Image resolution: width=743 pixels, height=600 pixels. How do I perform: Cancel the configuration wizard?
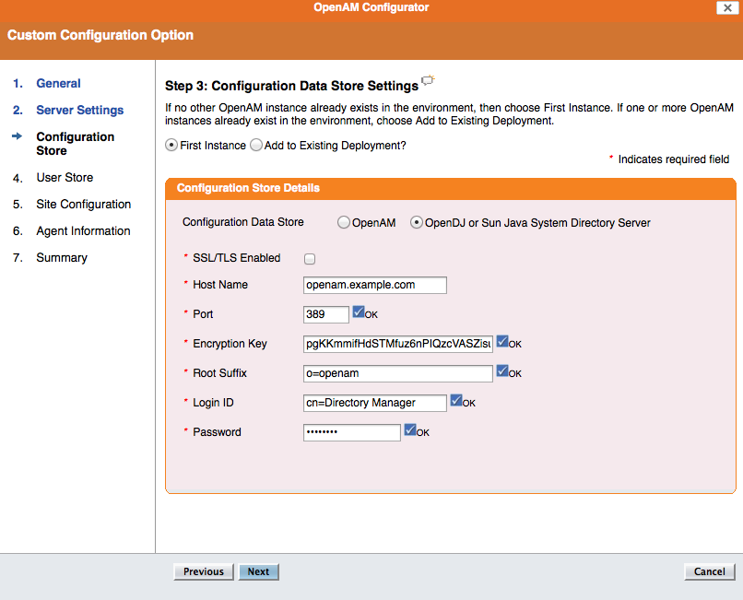coord(710,571)
